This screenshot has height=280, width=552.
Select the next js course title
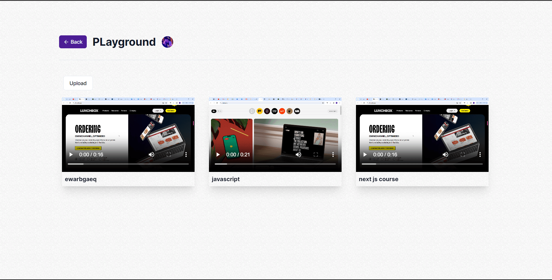378,179
